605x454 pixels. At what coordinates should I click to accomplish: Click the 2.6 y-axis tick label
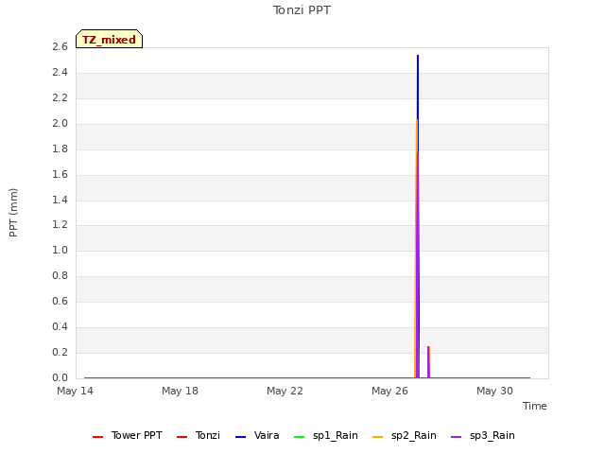click(x=60, y=46)
